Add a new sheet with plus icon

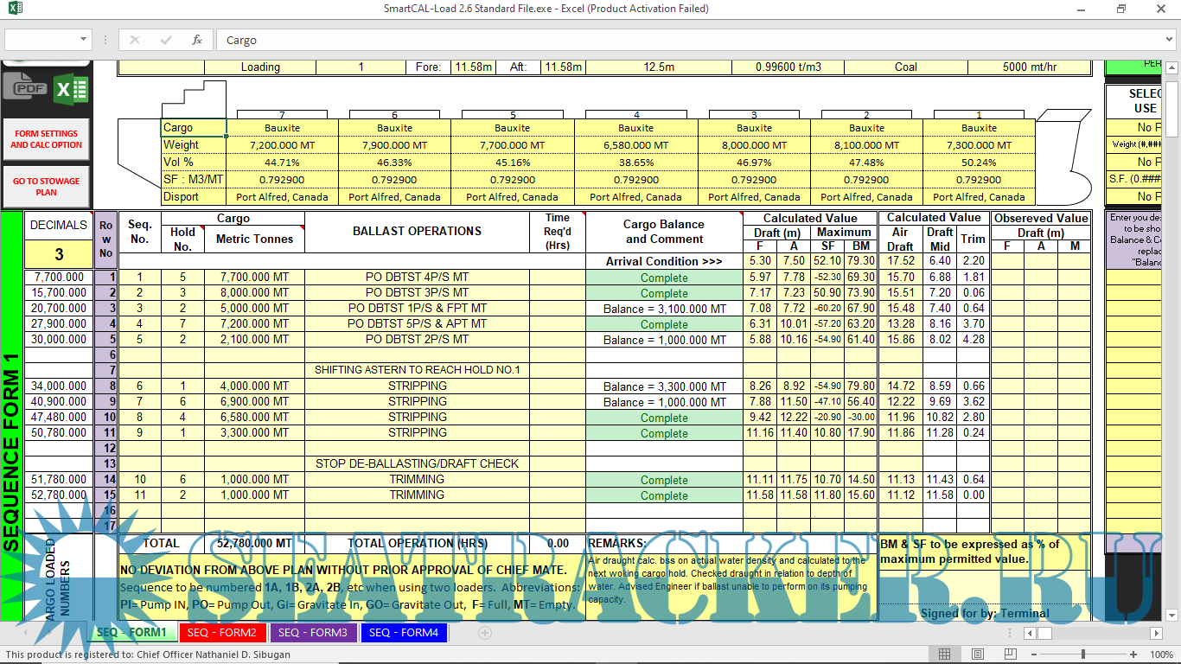[x=485, y=633]
